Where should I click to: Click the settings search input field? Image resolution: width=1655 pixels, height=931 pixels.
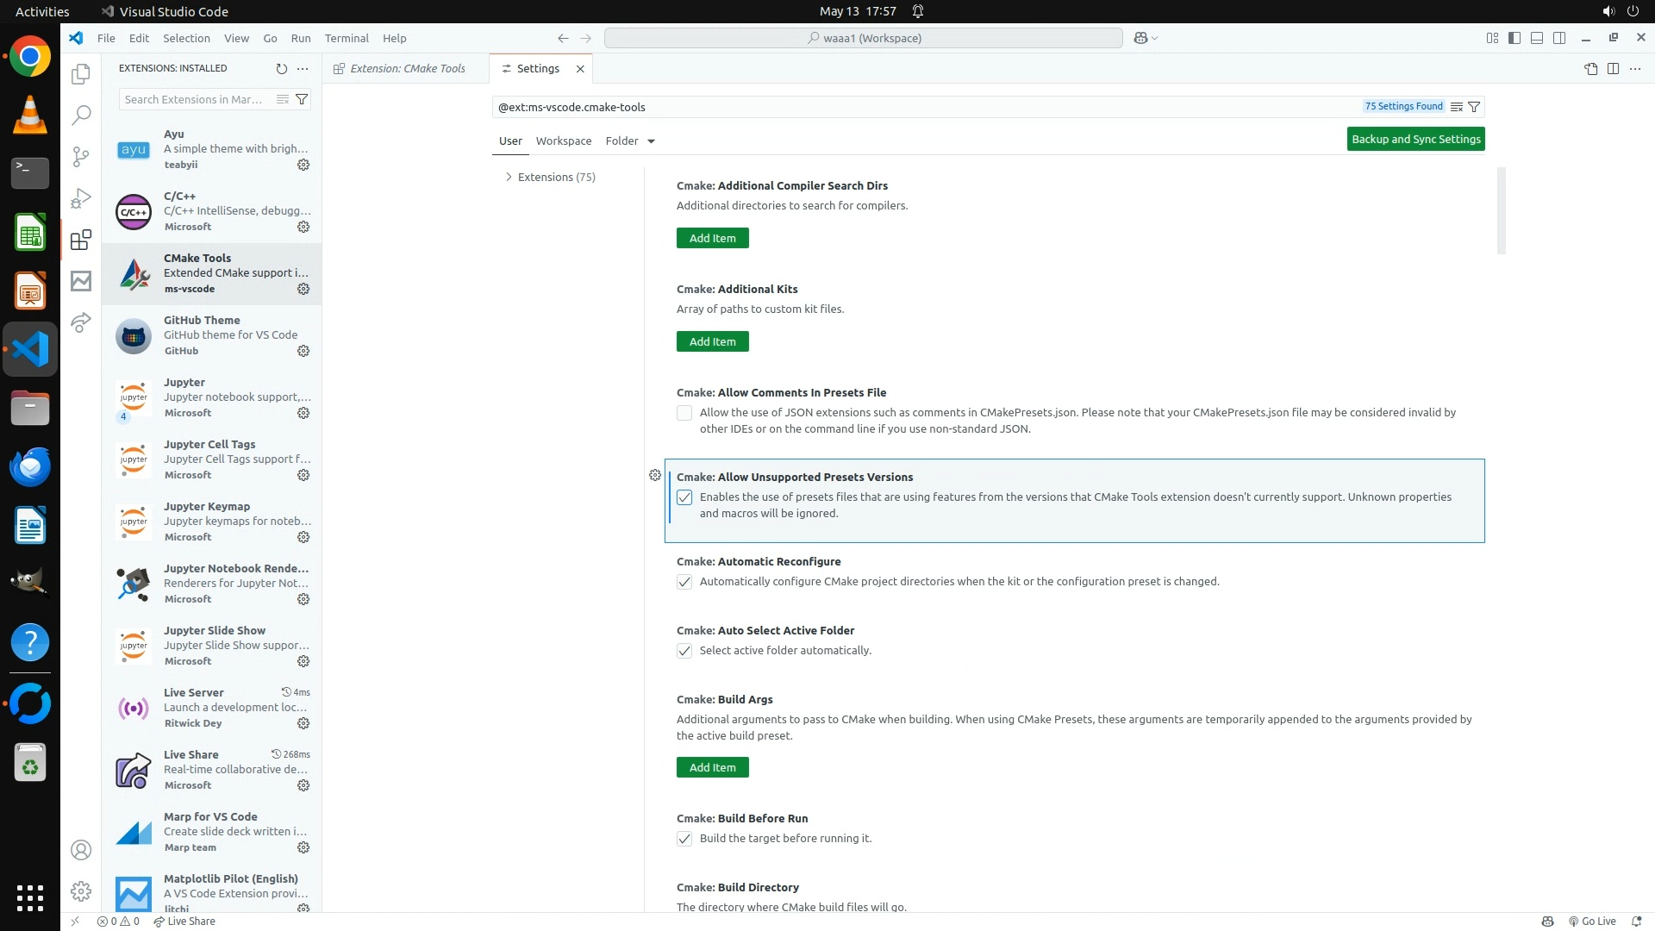click(x=922, y=107)
